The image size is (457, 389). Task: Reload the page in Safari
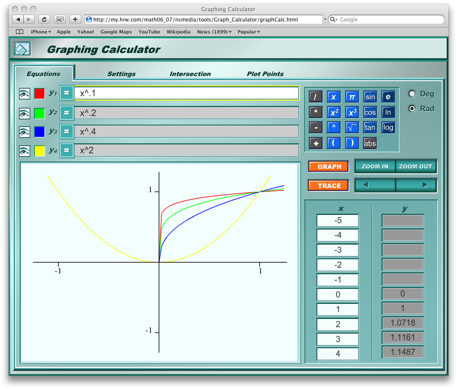[x=44, y=19]
